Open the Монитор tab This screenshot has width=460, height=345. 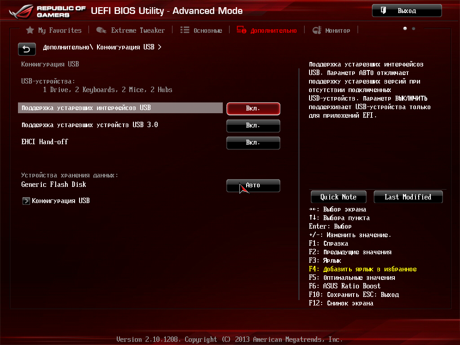(x=337, y=30)
